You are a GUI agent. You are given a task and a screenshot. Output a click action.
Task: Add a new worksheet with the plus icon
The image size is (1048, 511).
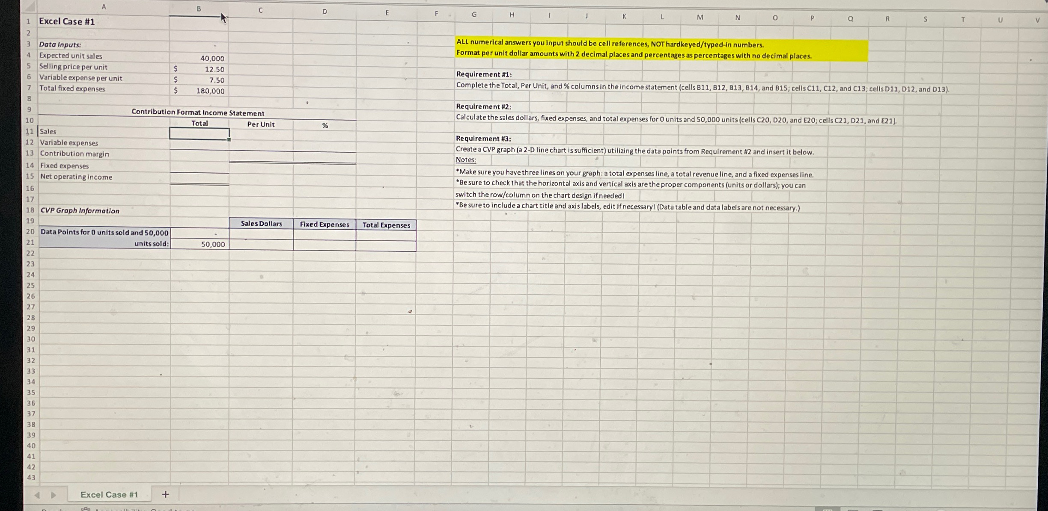pos(166,494)
